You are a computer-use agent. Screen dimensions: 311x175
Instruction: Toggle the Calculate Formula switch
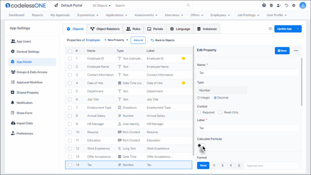[x=201, y=146]
